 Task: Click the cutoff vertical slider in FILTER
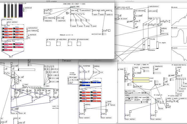point(144,44)
